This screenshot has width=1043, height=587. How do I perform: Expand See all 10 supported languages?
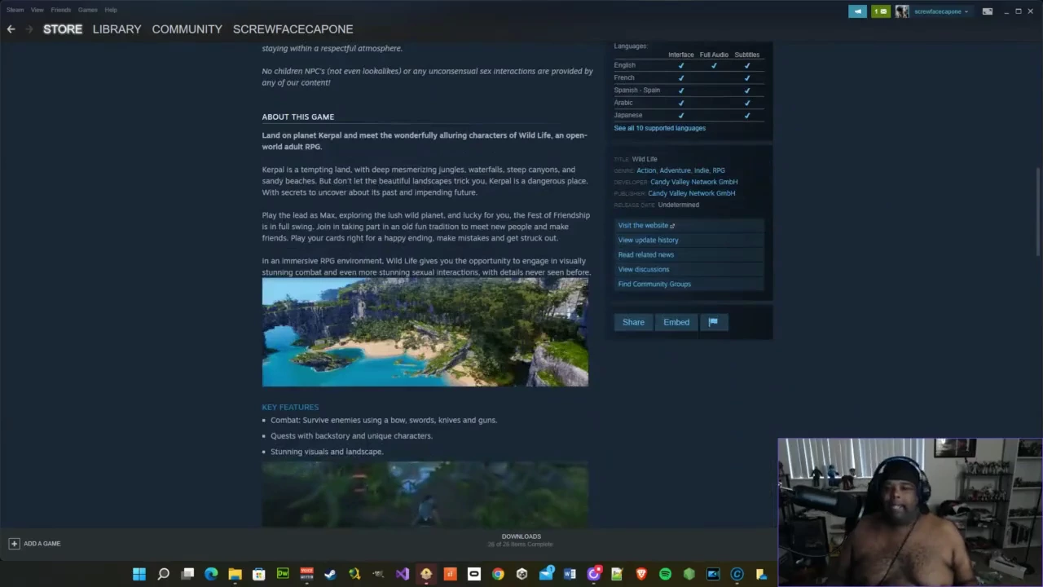(x=659, y=128)
